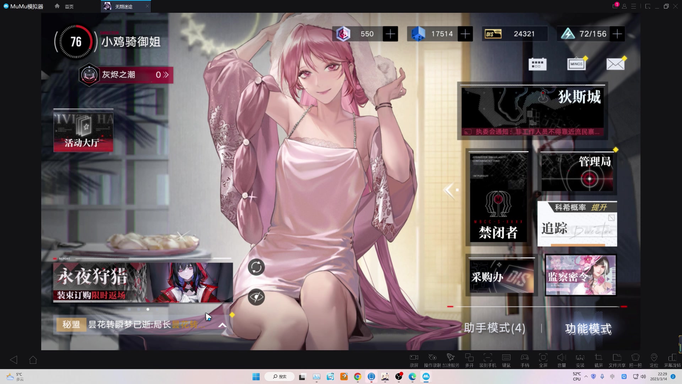The height and width of the screenshot is (384, 682).
Task: Open the MINOS notice board icon
Action: pyautogui.click(x=576, y=64)
